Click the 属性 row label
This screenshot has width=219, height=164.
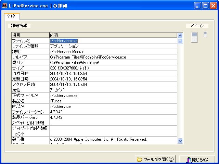point(16,90)
